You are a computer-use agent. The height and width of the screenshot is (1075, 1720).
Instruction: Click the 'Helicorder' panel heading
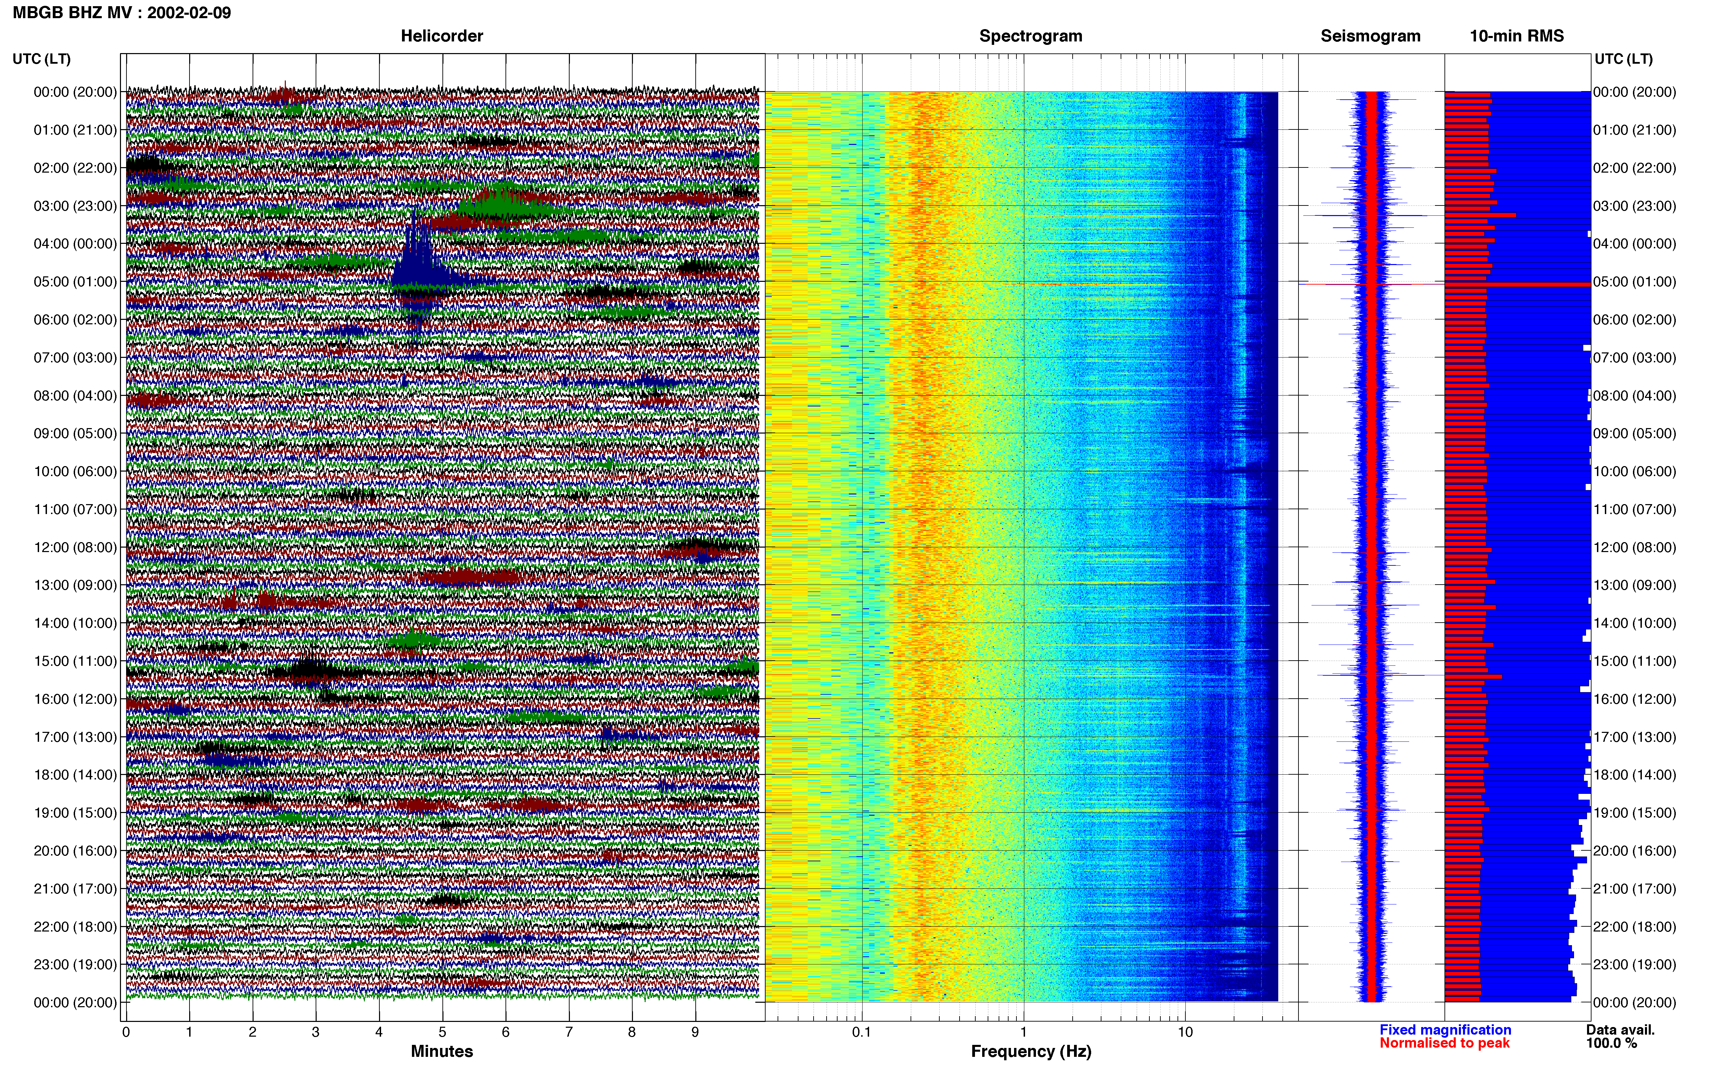point(442,36)
